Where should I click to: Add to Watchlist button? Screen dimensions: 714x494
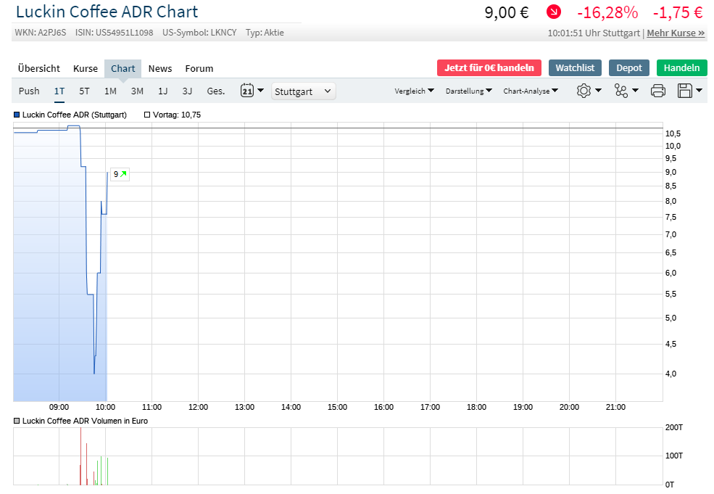coord(575,68)
